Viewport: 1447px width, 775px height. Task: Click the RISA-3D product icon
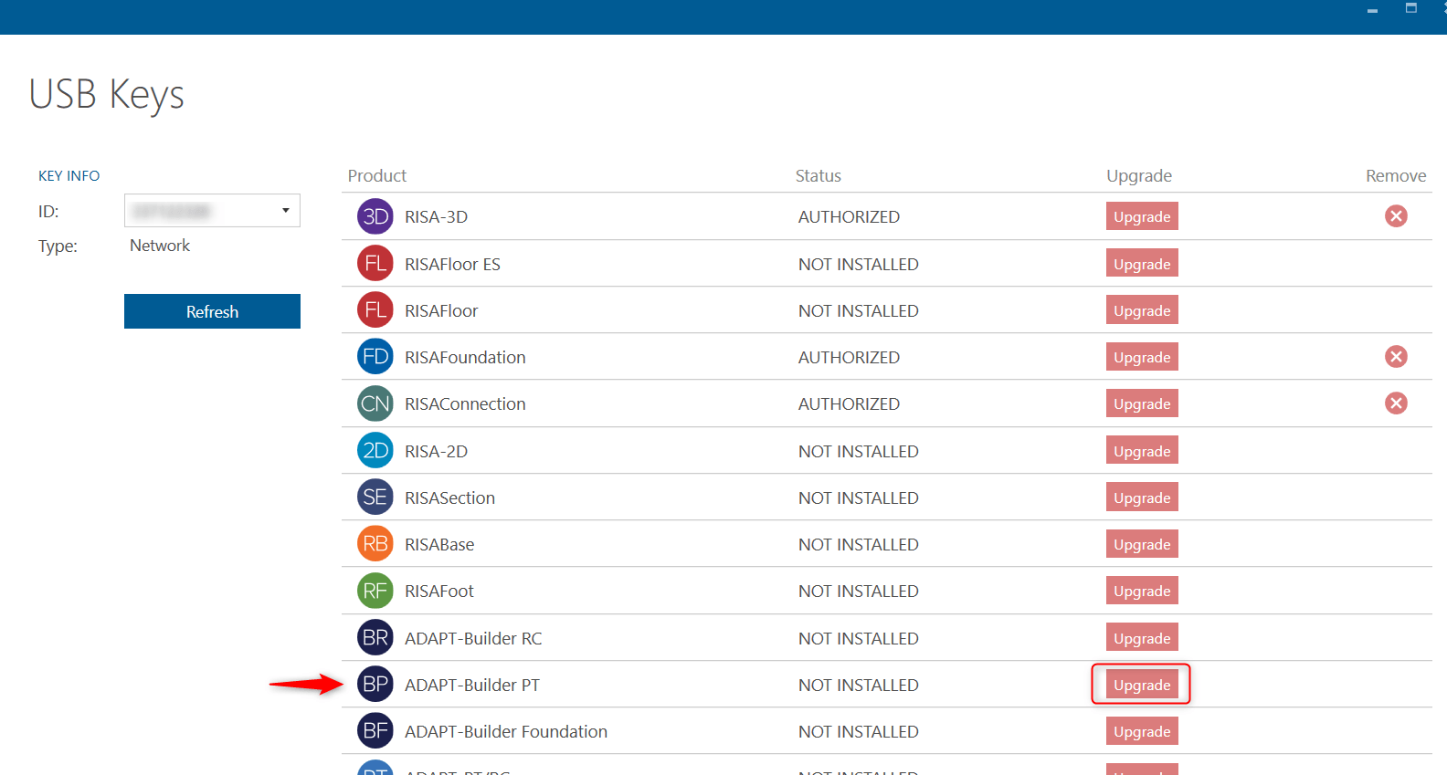(x=375, y=216)
